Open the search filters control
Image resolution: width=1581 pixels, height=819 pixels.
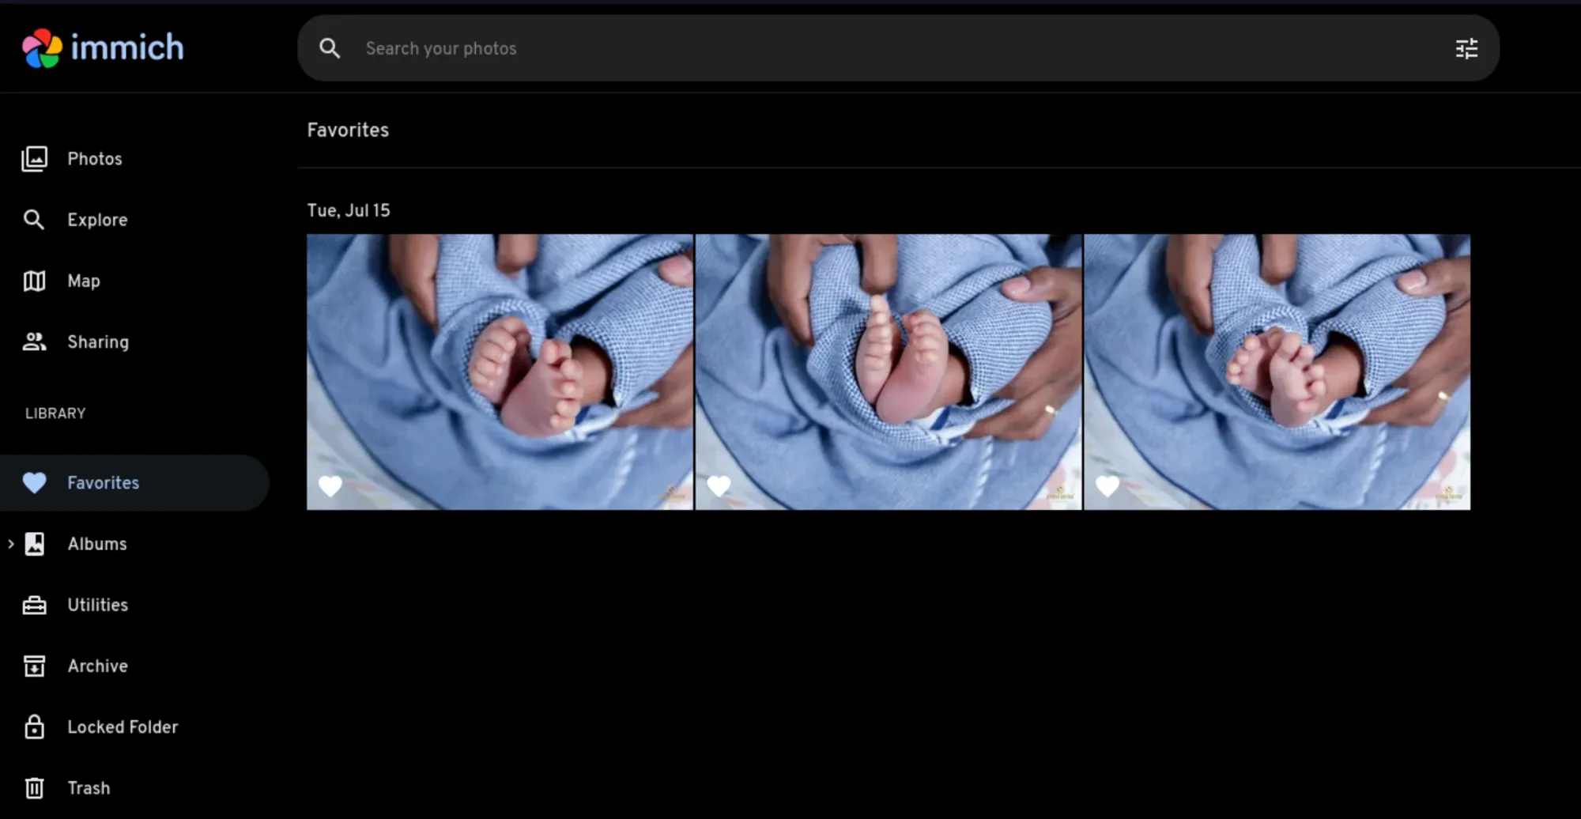pyautogui.click(x=1467, y=48)
